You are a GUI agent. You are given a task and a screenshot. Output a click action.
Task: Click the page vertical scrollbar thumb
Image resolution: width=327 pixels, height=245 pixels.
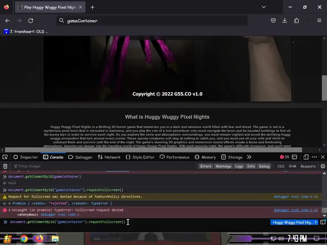point(324,88)
